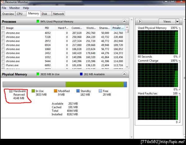This screenshot has height=145, width=186.
Task: Click the Cached 191 MB value
Action: click(x=73, y=107)
